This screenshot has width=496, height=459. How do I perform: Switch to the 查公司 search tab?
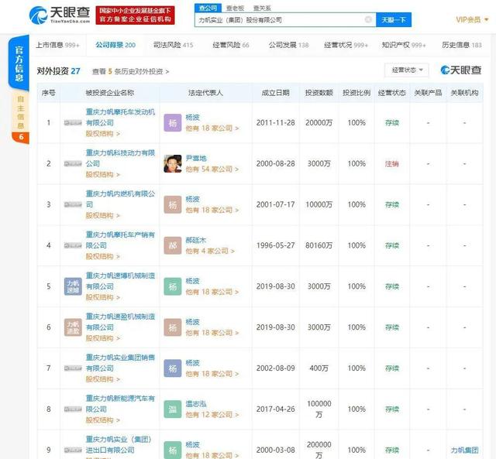(x=208, y=9)
